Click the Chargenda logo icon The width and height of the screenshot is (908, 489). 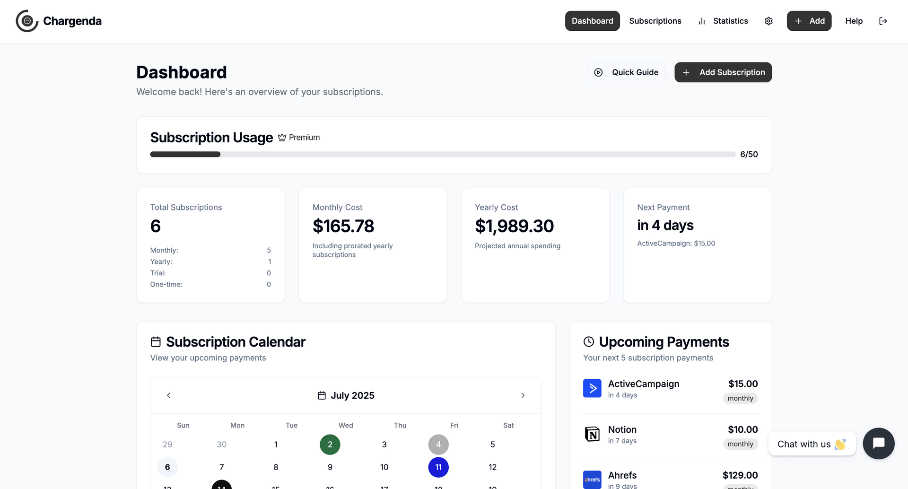[27, 21]
